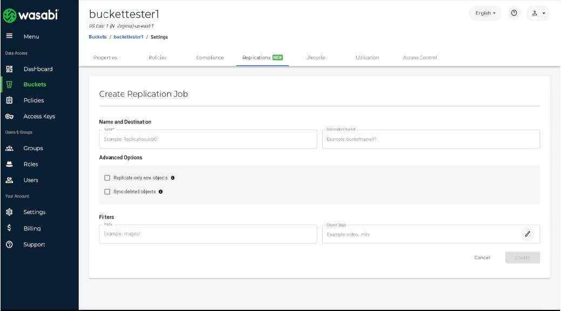The image size is (565, 311).
Task: Click the Dashboard icon in sidebar
Action: coord(9,69)
